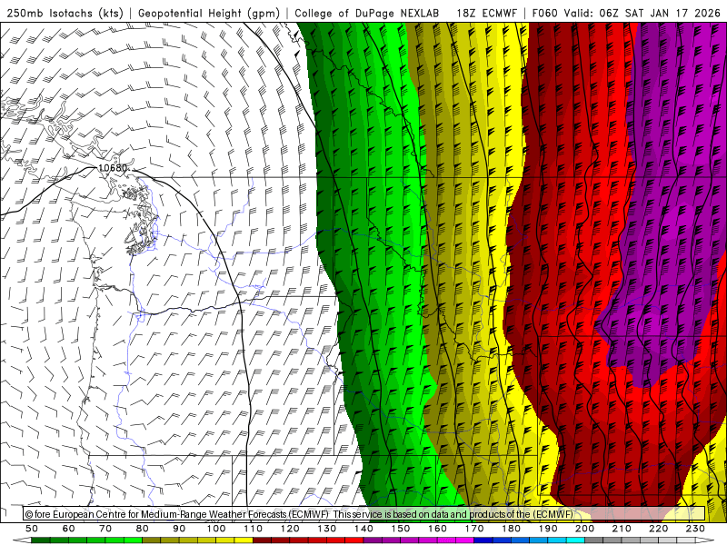Click the '190' colorbar scale label
Screen dimensions: 727x545
pyautogui.click(x=548, y=529)
